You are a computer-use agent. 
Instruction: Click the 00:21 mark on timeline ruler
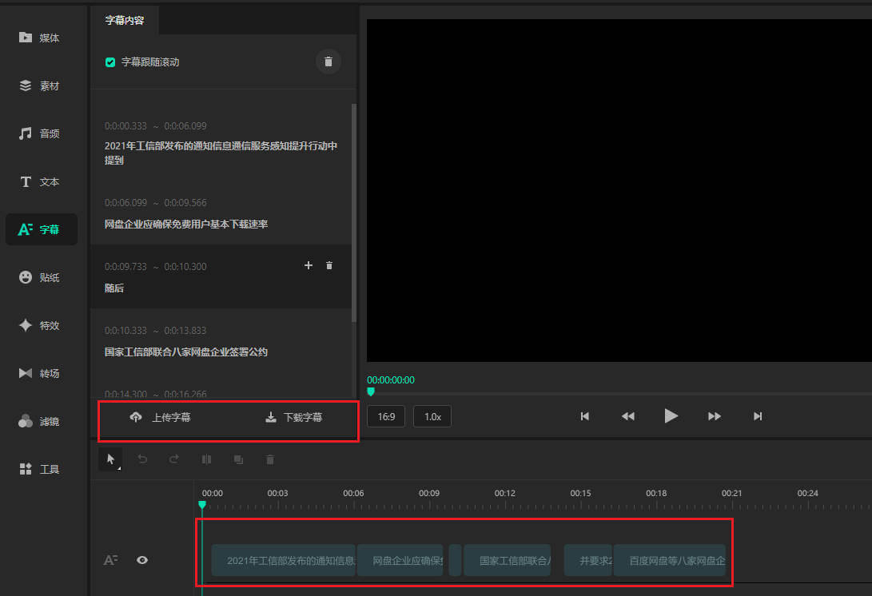[732, 493]
